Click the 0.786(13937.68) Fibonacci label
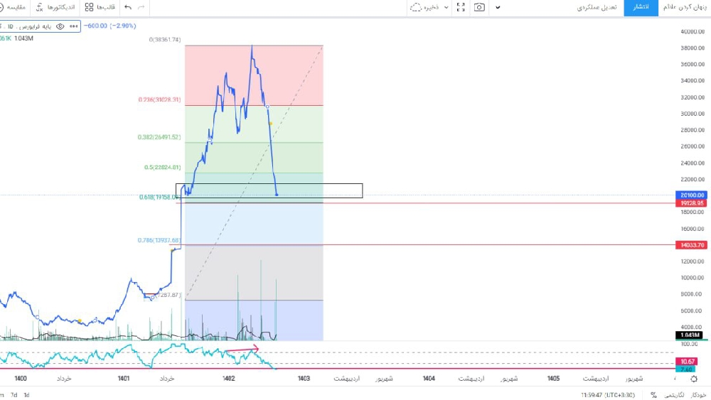Viewport: 711px width, 400px height. pos(159,240)
